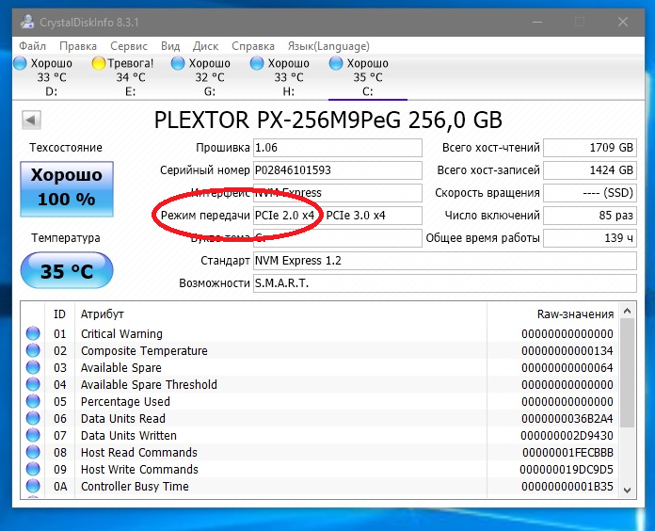Select the Percentage Used attribute text
This screenshot has width=655, height=531.
point(125,401)
